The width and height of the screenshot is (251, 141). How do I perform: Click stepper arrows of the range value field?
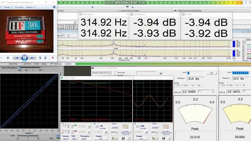click(68, 36)
